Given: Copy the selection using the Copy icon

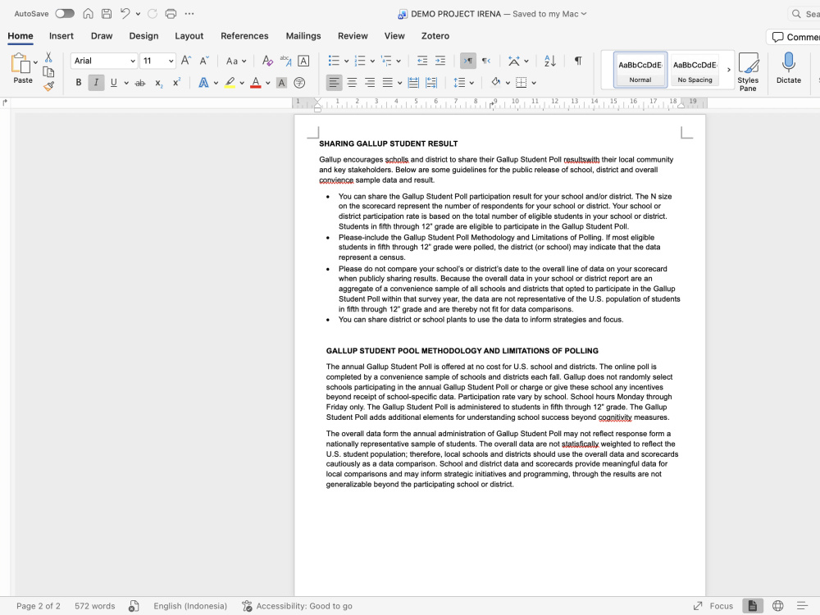Looking at the screenshot, I should [x=48, y=72].
